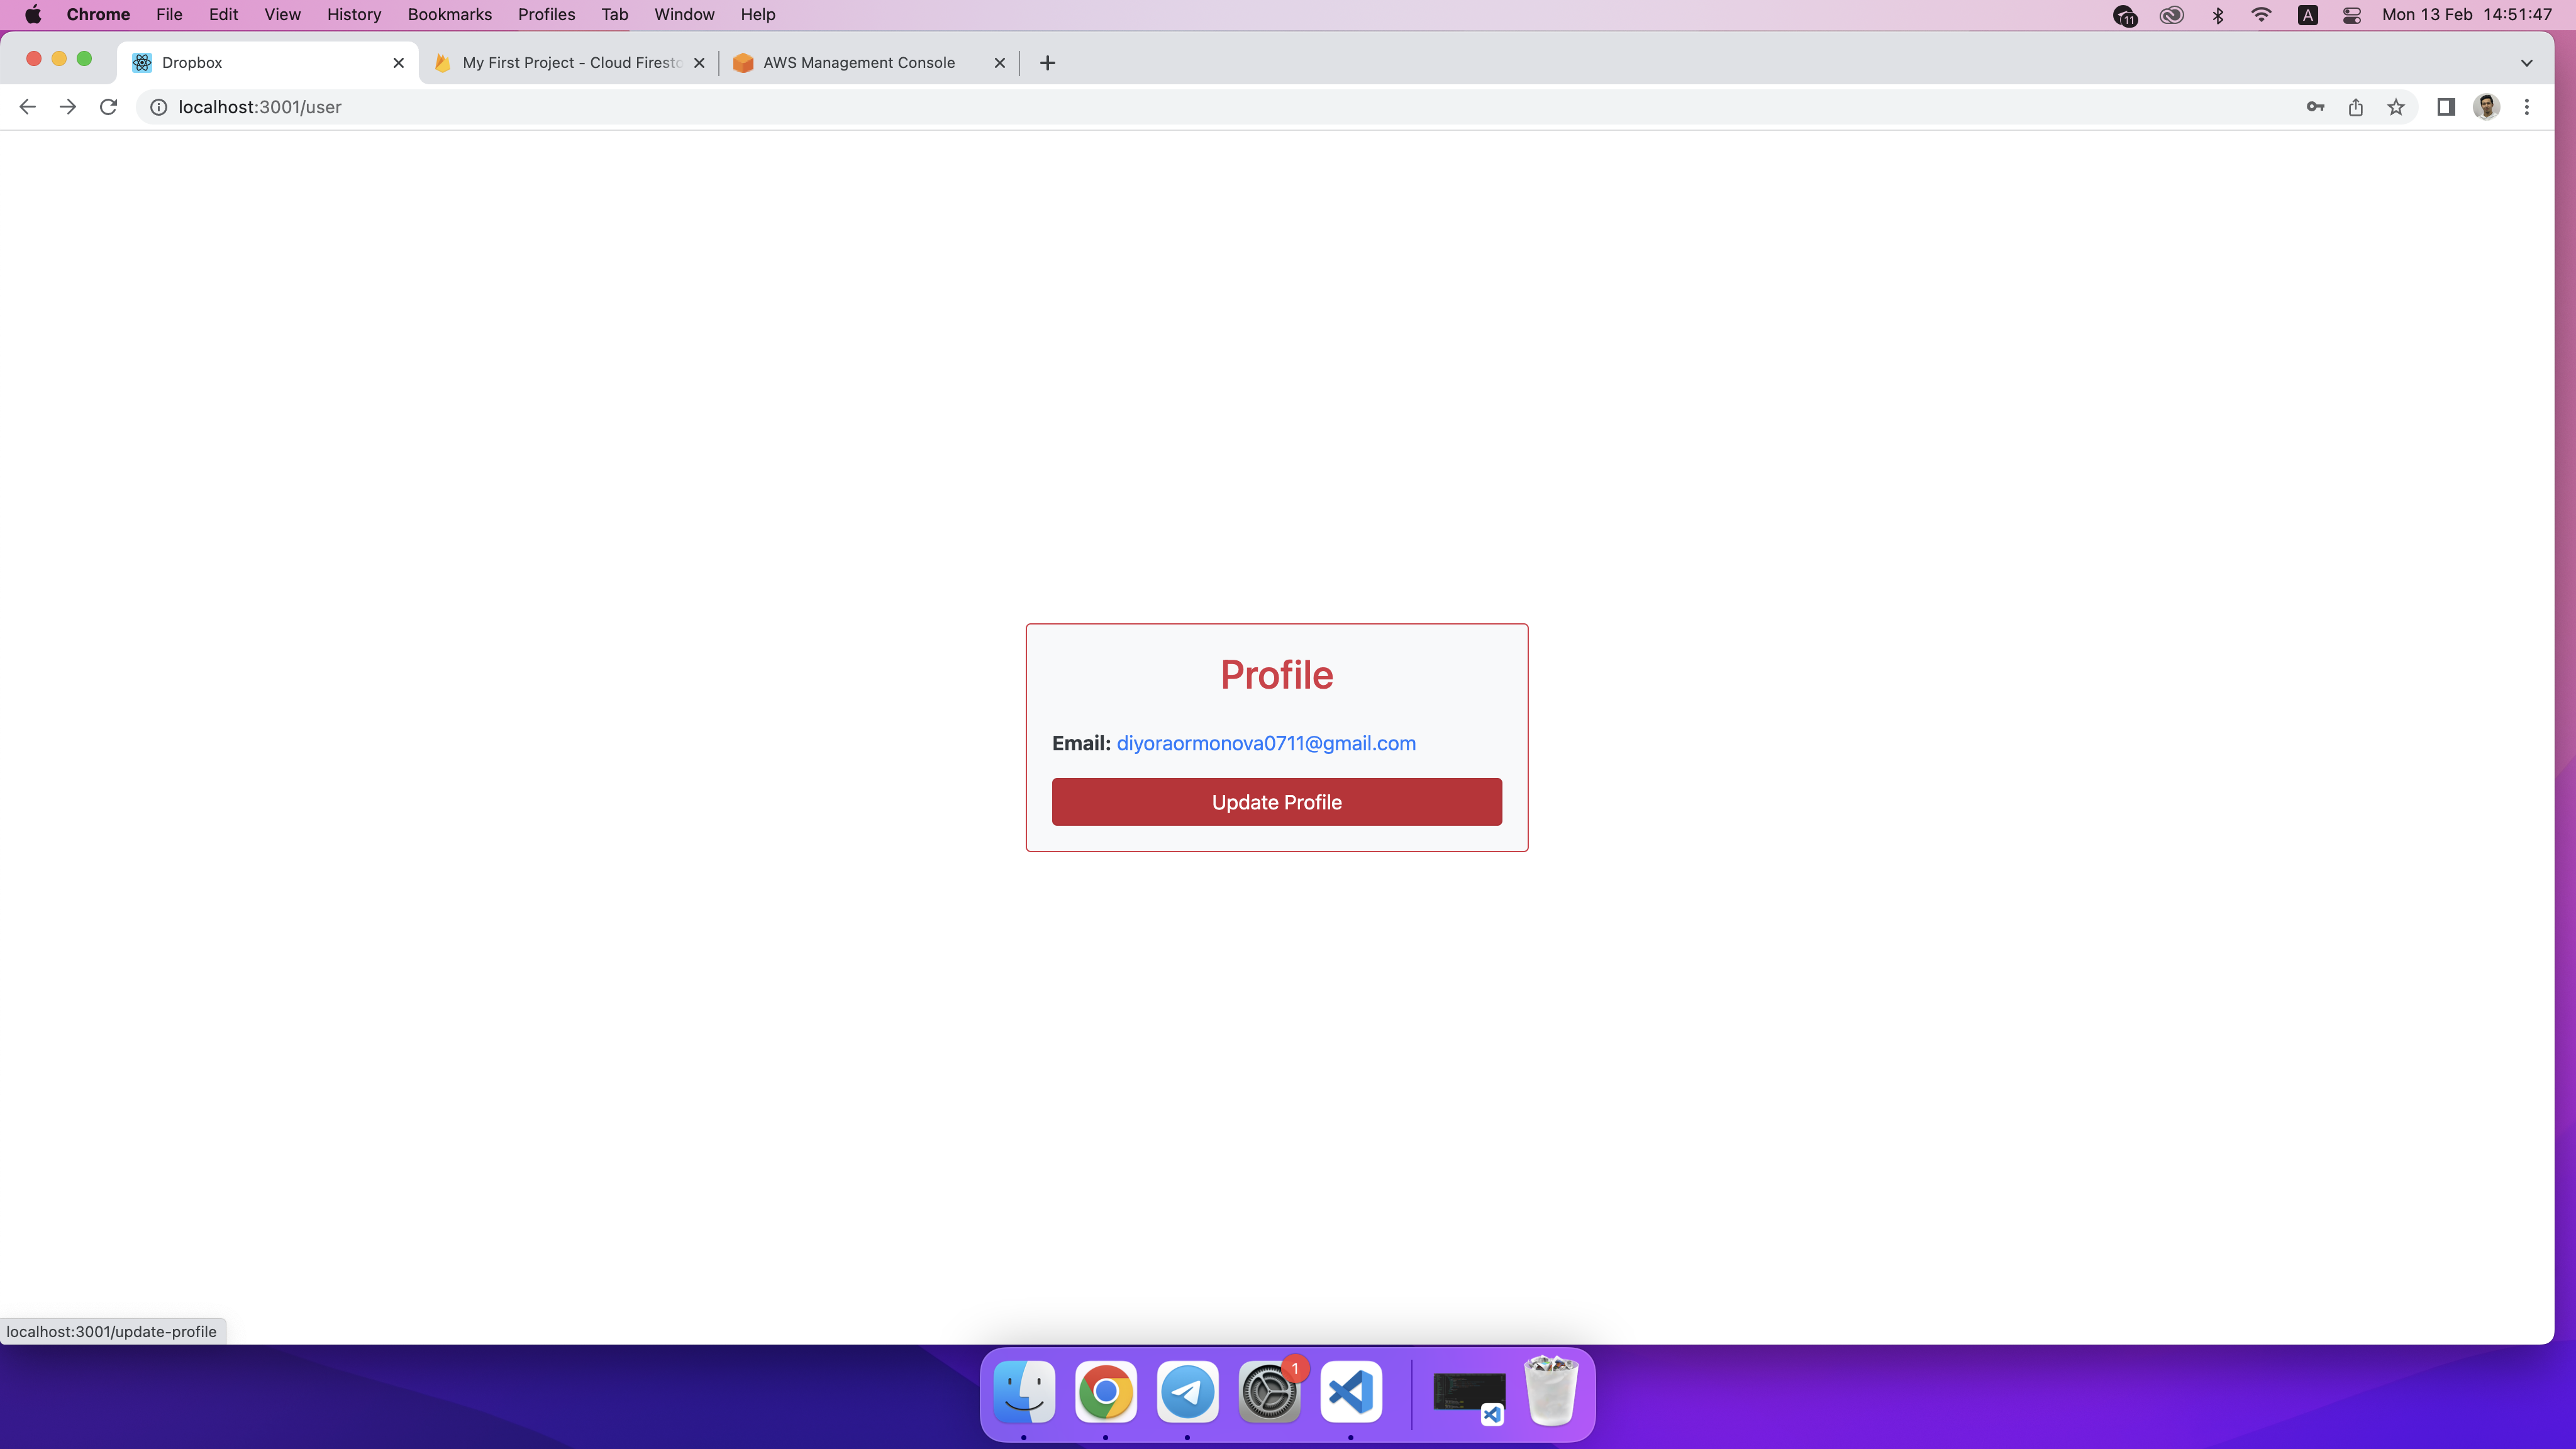Click the Update Profile button
This screenshot has width=2576, height=1449.
1276,802
